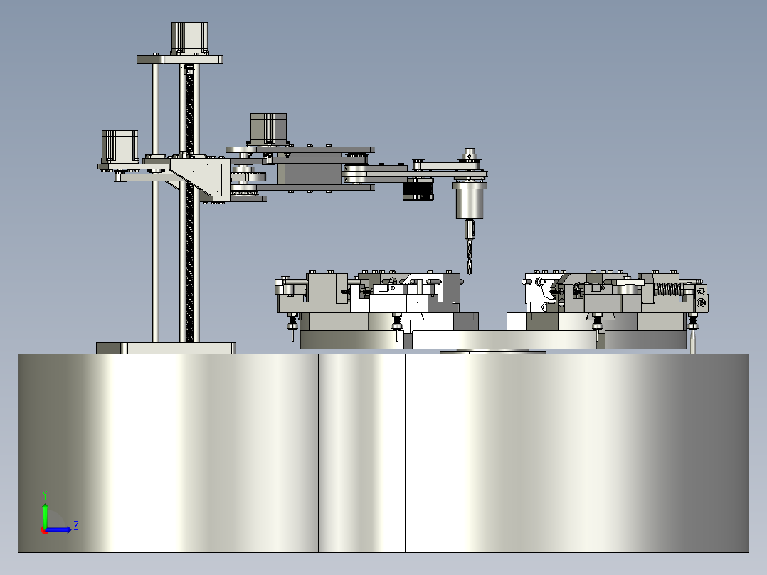Select the coil spring on the right fixture
This screenshot has width=767, height=575.
[667, 290]
